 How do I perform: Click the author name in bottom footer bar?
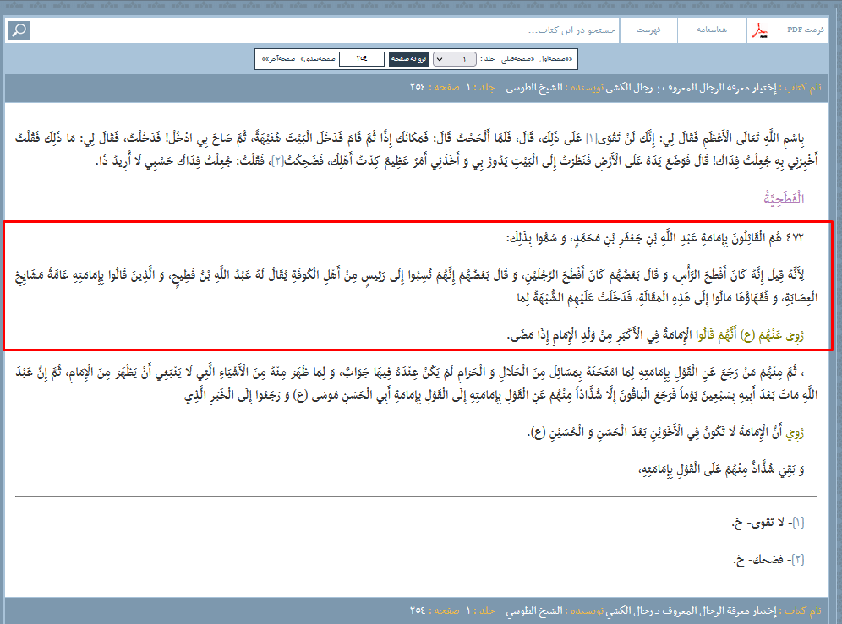(x=535, y=610)
